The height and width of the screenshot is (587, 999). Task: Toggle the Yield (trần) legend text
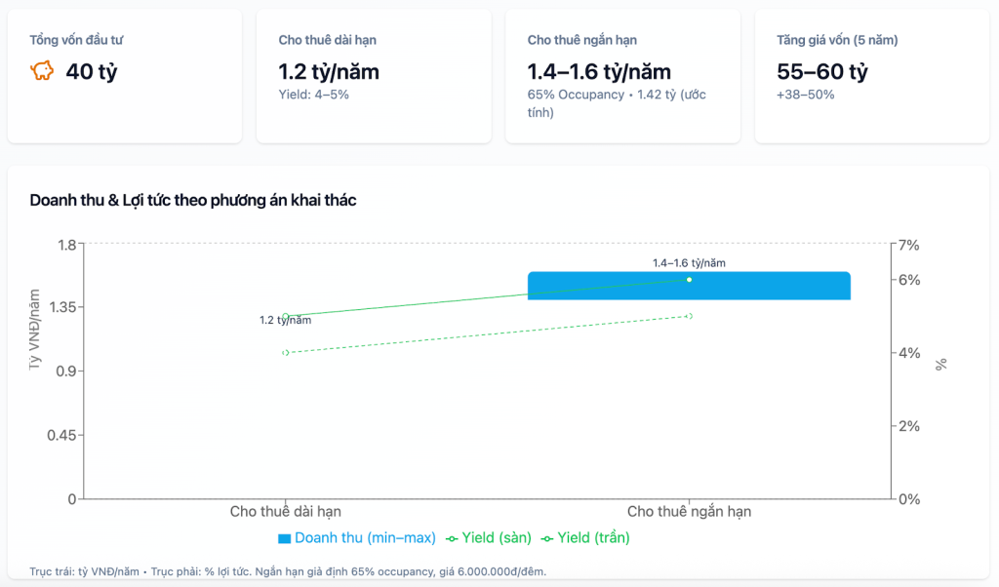pos(593,537)
